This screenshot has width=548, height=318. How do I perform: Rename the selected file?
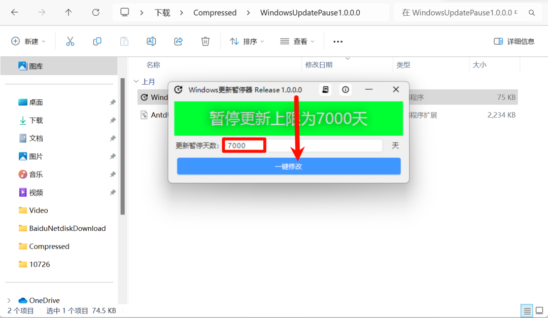tap(151, 41)
